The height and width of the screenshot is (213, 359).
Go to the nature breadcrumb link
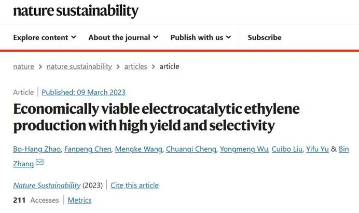coord(23,66)
